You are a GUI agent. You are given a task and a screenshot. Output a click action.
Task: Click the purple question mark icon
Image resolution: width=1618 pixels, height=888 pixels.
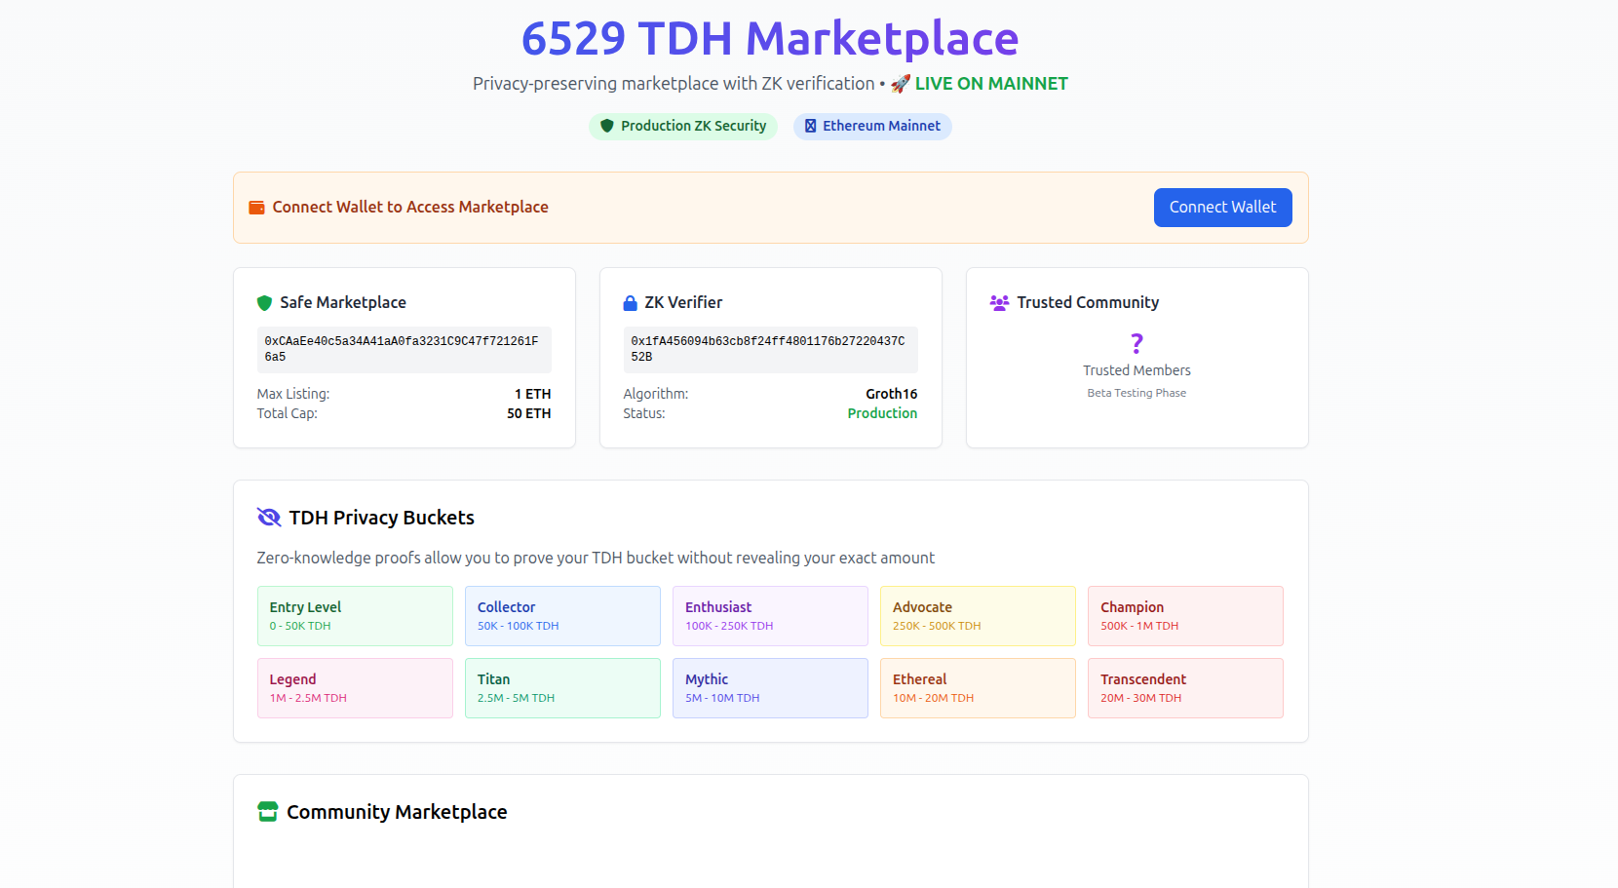(1136, 343)
